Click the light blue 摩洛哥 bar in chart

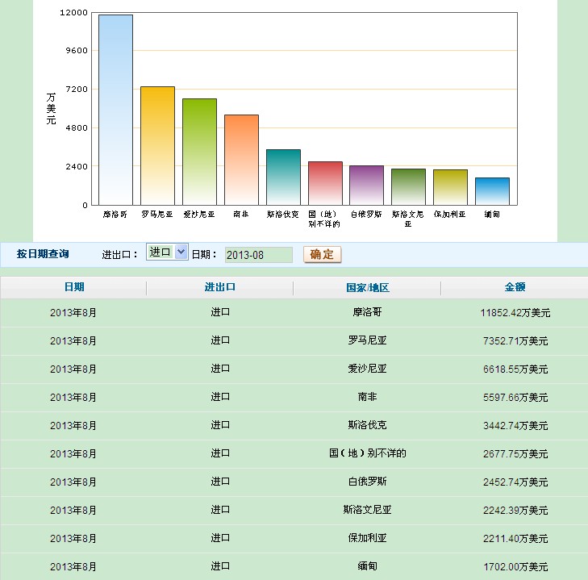point(115,110)
